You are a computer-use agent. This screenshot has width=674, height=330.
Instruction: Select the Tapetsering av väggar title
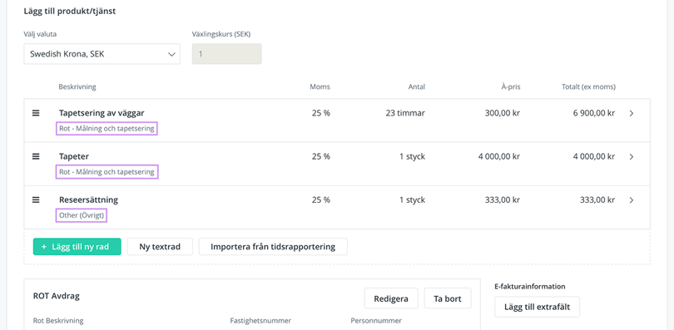[102, 113]
